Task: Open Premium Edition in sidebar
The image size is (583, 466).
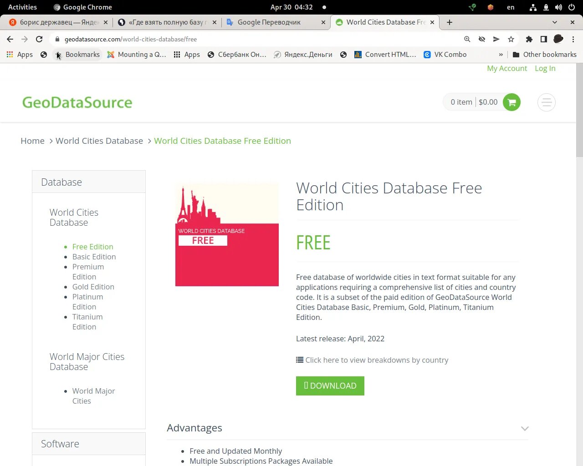Action: tap(88, 272)
